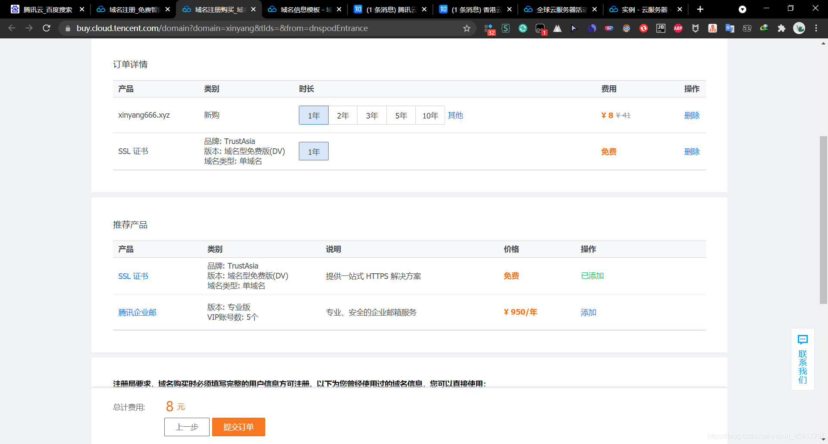Reload the current page

(47, 28)
